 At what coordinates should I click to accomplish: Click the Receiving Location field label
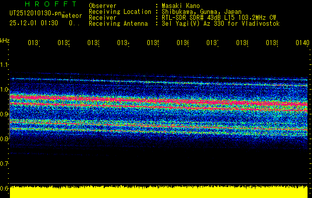[x=120, y=11]
